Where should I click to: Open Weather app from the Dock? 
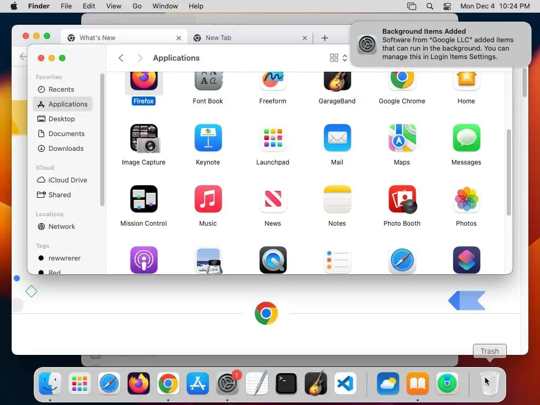coord(388,383)
